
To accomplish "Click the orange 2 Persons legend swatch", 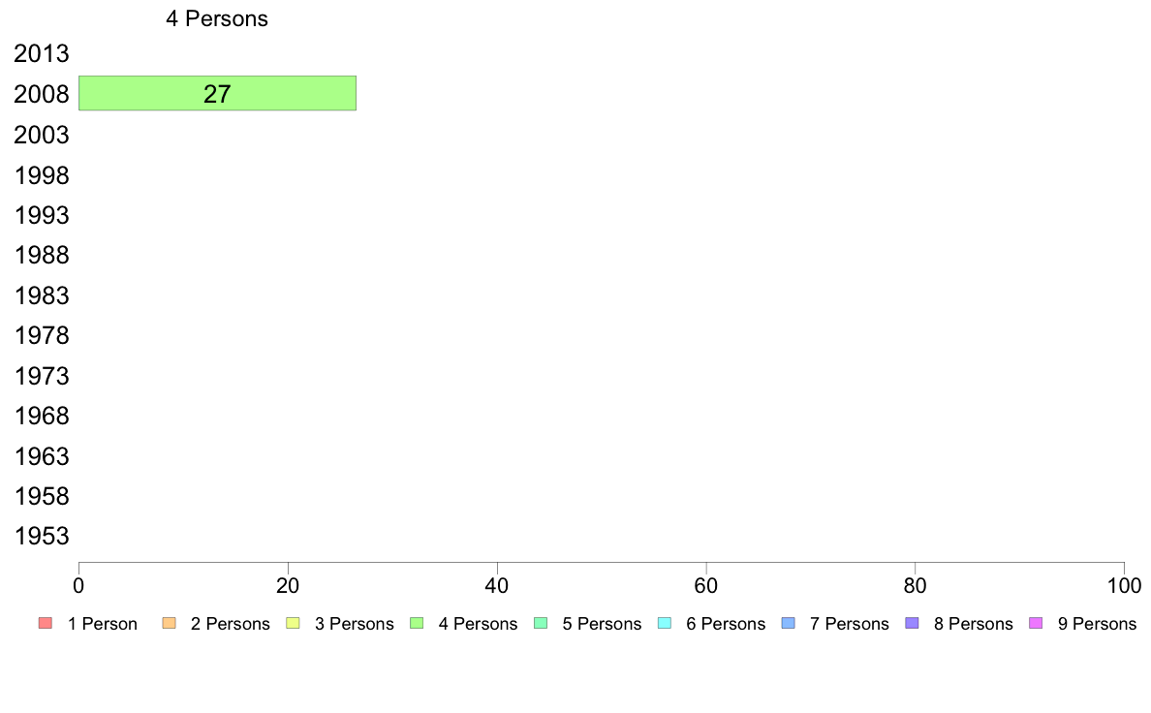I will coord(169,624).
